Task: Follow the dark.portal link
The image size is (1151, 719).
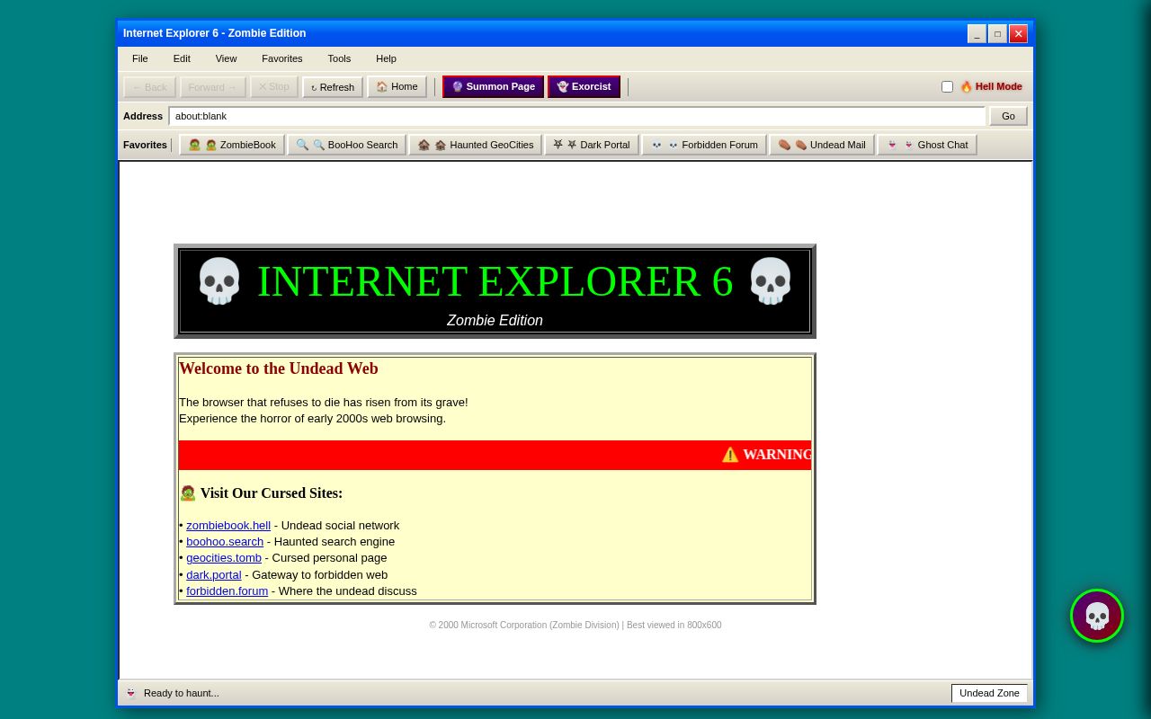Action: (x=214, y=575)
